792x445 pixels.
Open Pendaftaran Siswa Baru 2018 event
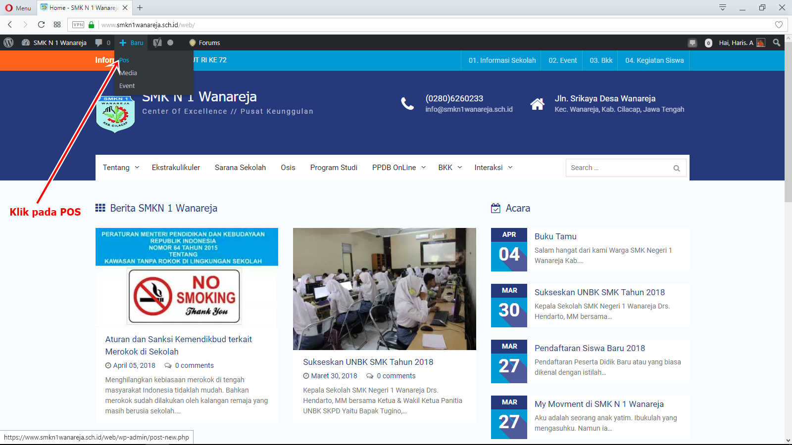click(x=590, y=348)
